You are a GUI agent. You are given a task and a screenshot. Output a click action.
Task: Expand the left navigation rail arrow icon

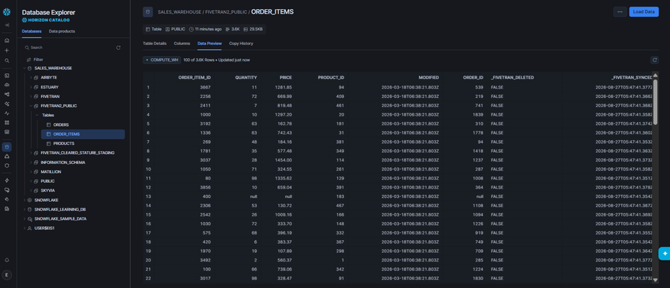pyautogui.click(x=7, y=25)
